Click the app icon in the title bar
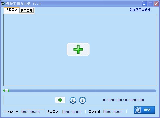Image resolution: width=160 pixels, height=118 pixels. pyautogui.click(x=3, y=4)
